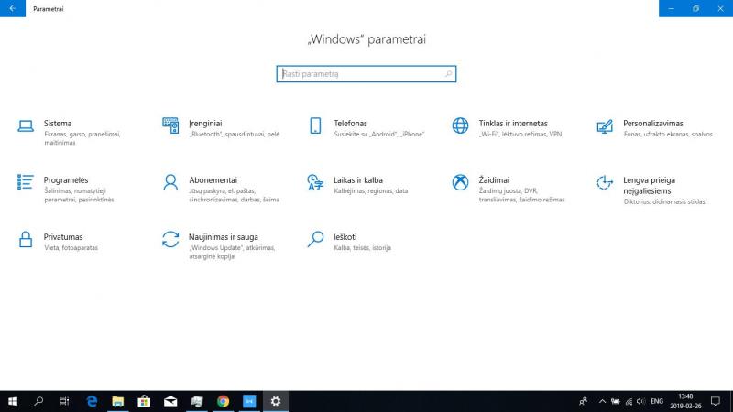Click the Telefonas category title

(x=350, y=124)
